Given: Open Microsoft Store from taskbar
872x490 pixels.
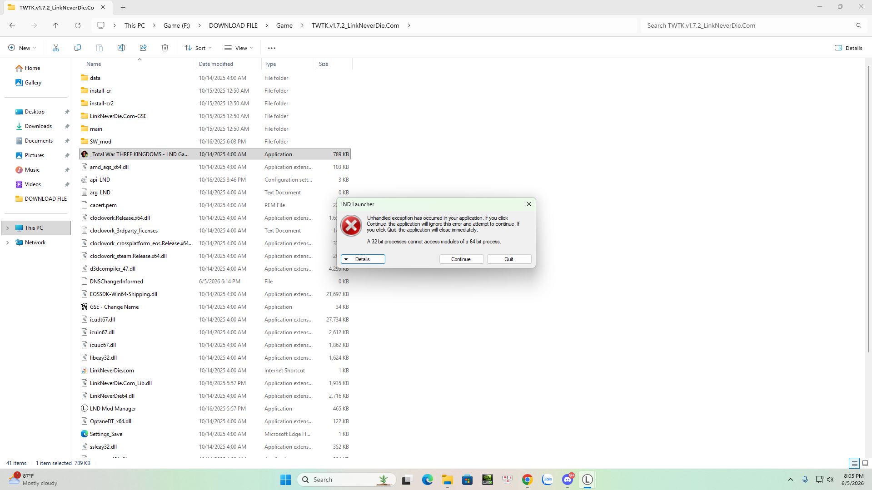Looking at the screenshot, I should [x=467, y=480].
